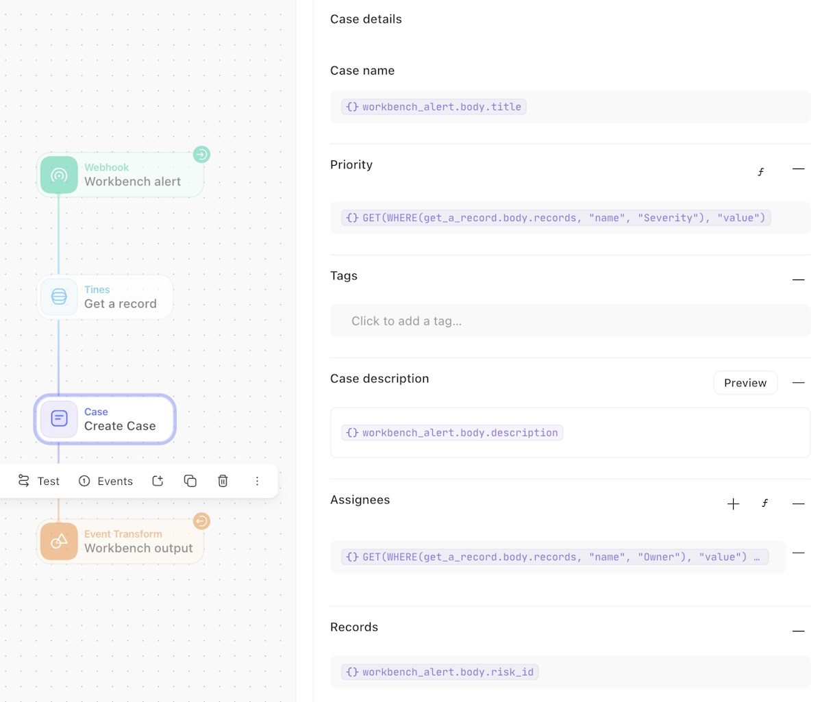Click the Test button in action toolbar
822x702 pixels.
click(x=39, y=481)
